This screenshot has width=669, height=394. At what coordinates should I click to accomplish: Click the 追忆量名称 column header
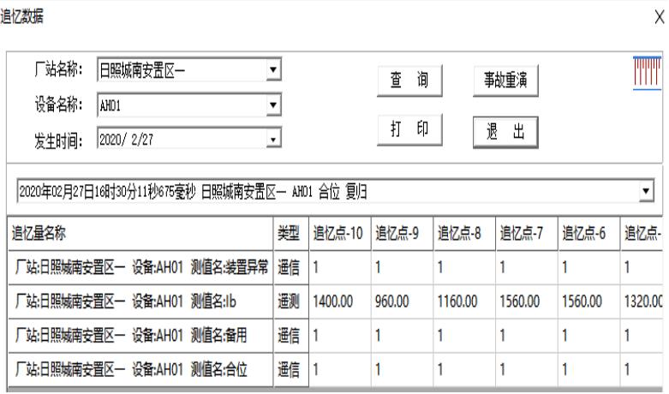[140, 233]
